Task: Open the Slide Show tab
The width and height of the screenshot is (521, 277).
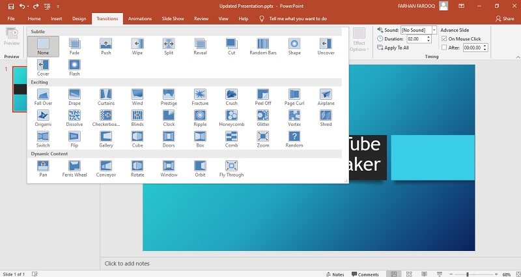Action: coord(173,19)
